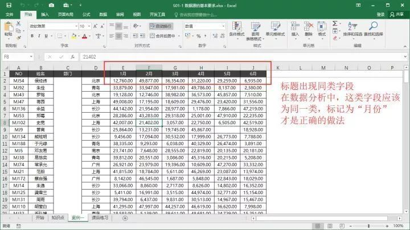Click the Conditional Formatting icon
Screen dimensions: 410x230
pyautogui.click(x=237, y=27)
